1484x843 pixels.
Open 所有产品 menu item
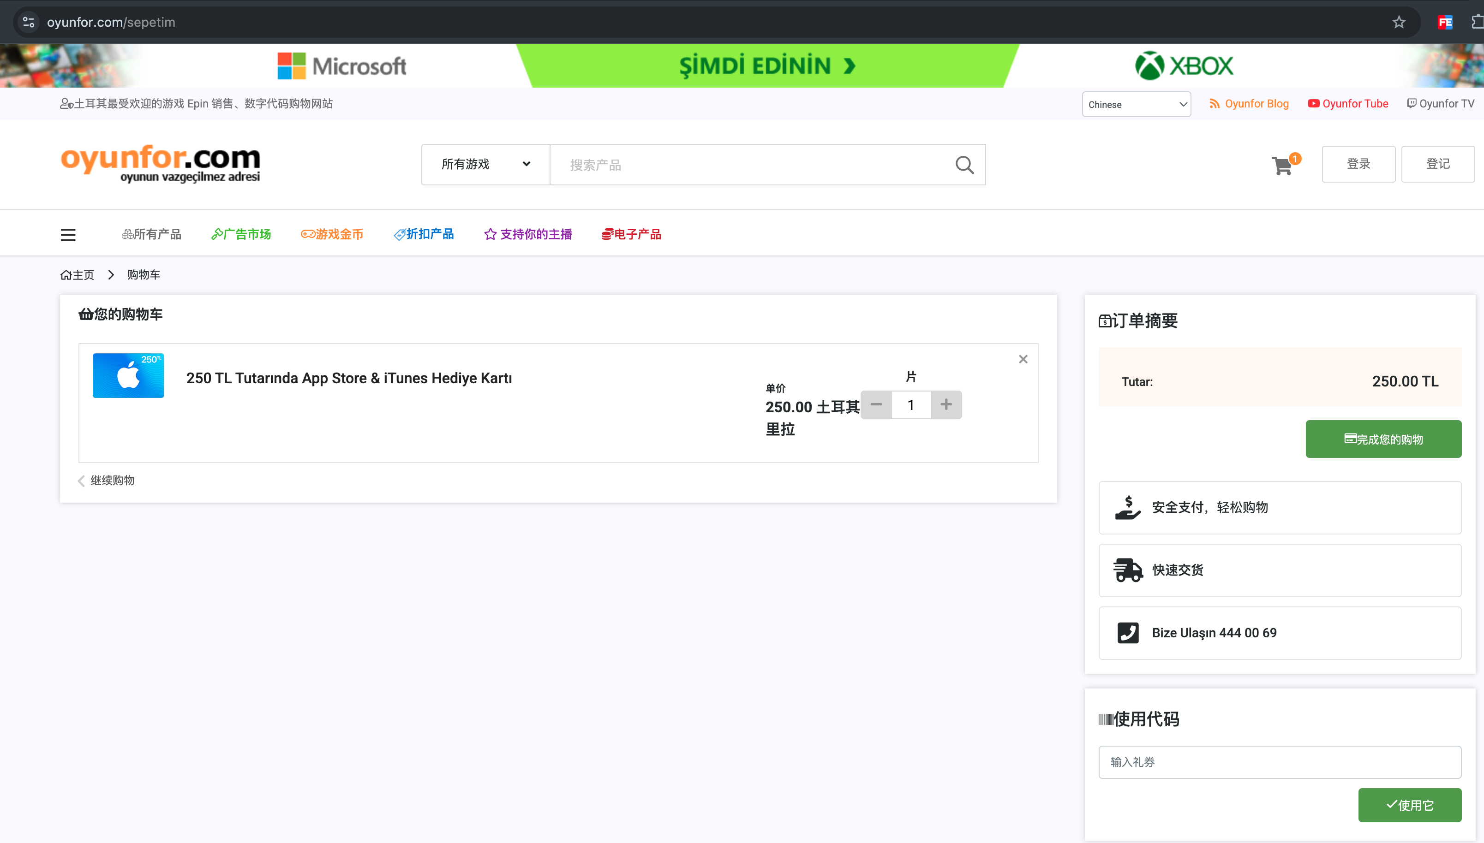[151, 234]
